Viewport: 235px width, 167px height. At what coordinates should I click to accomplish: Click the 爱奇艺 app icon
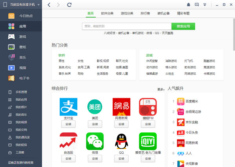[148, 141]
